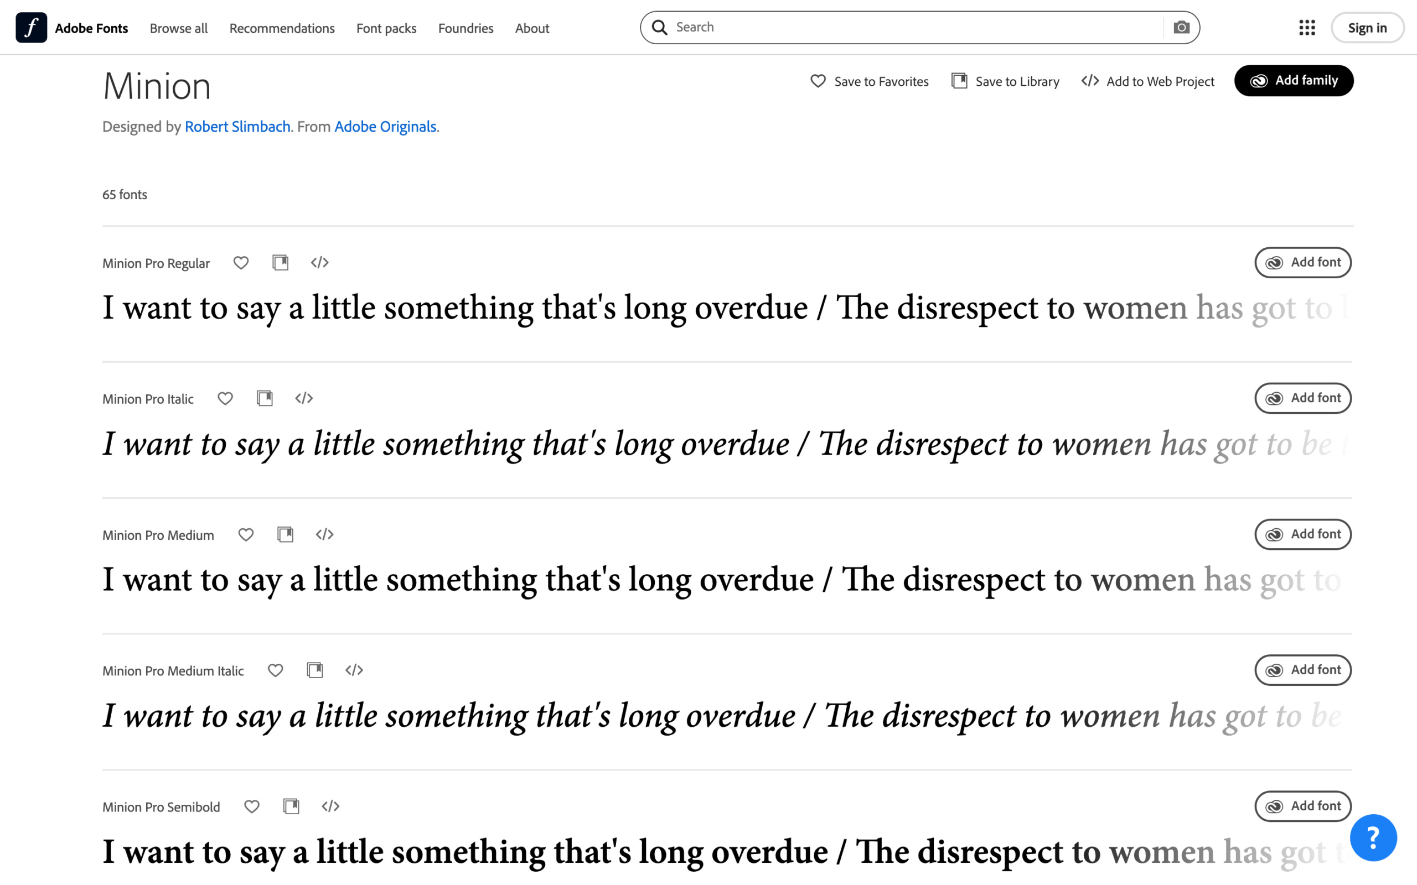Open the apps grid icon

1307,28
